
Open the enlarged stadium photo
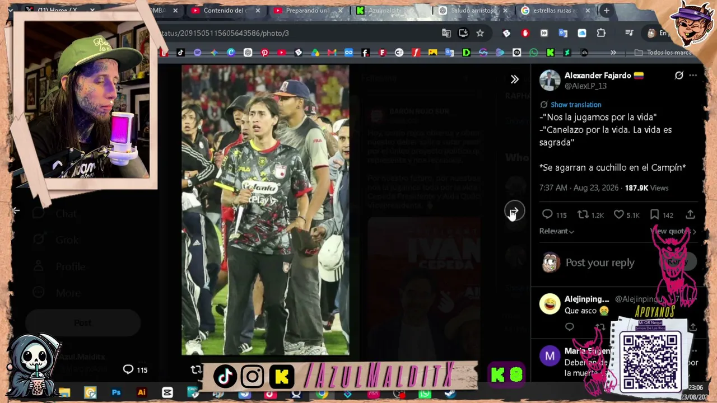point(266,210)
